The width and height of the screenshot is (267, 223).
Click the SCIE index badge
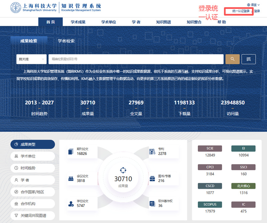tap(210, 148)
